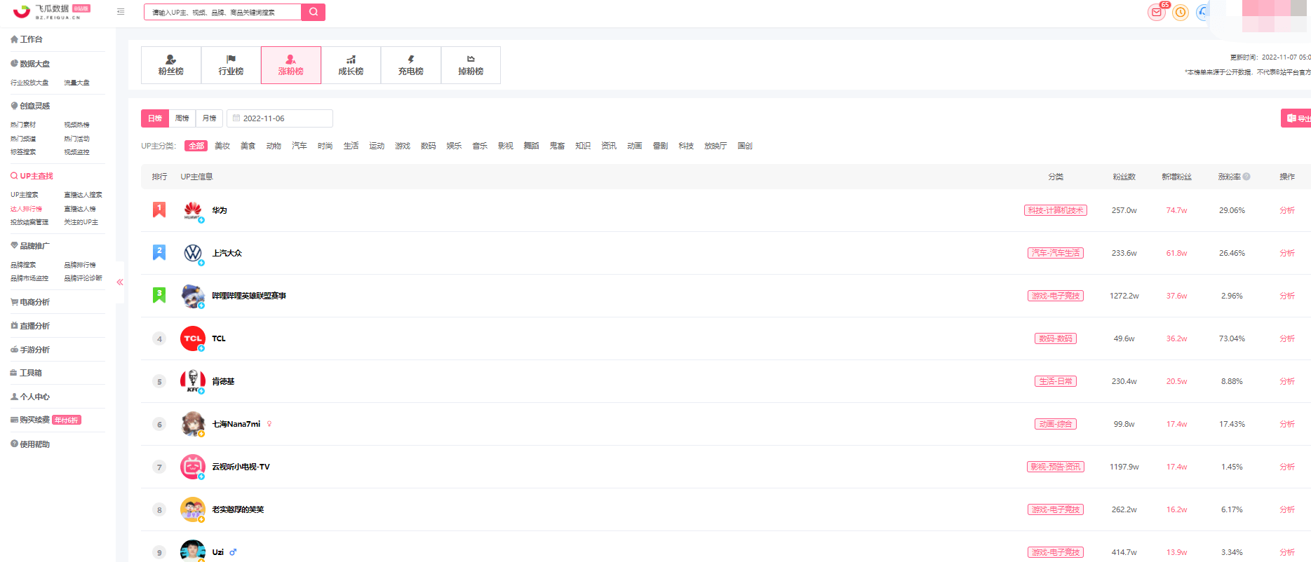
Task: Filter UP category by 汽车
Action: tap(300, 146)
